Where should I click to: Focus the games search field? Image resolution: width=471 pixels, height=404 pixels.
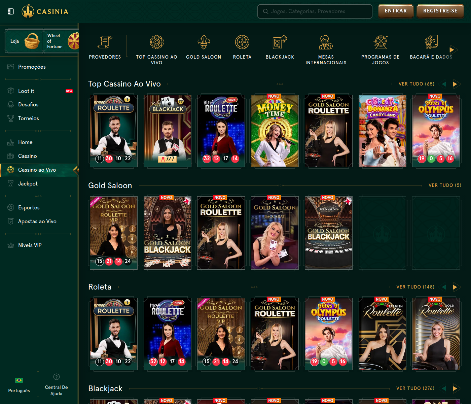point(315,11)
